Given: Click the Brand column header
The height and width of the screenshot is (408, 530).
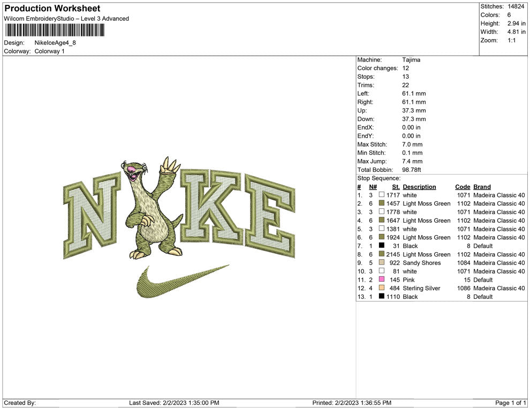Looking at the screenshot, I should [482, 187].
